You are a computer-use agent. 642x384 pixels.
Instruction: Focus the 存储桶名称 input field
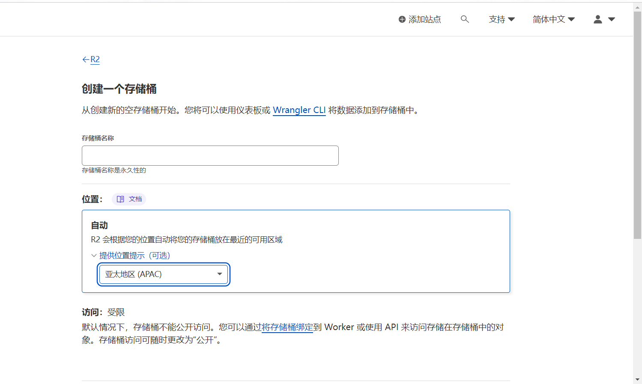[210, 155]
